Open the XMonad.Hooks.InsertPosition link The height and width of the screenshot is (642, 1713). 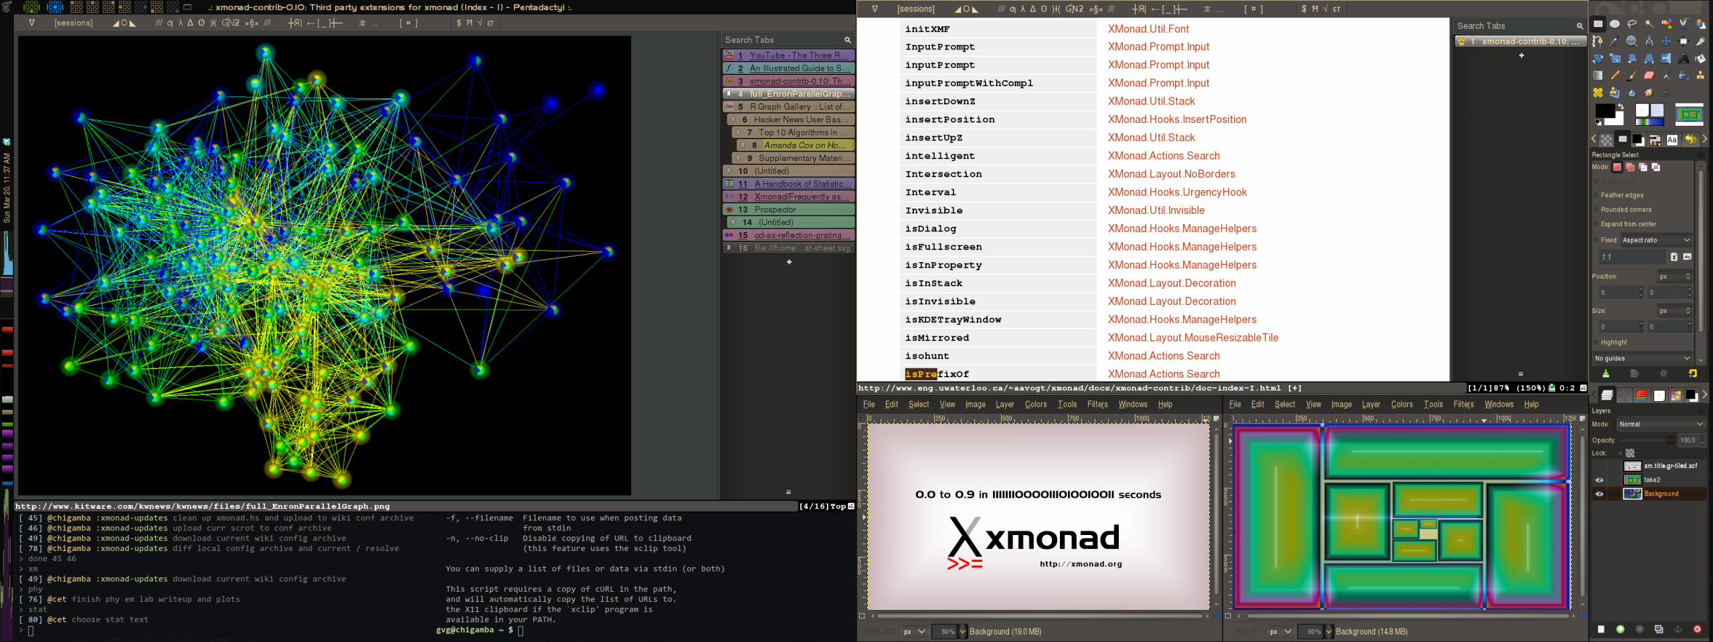coord(1177,120)
